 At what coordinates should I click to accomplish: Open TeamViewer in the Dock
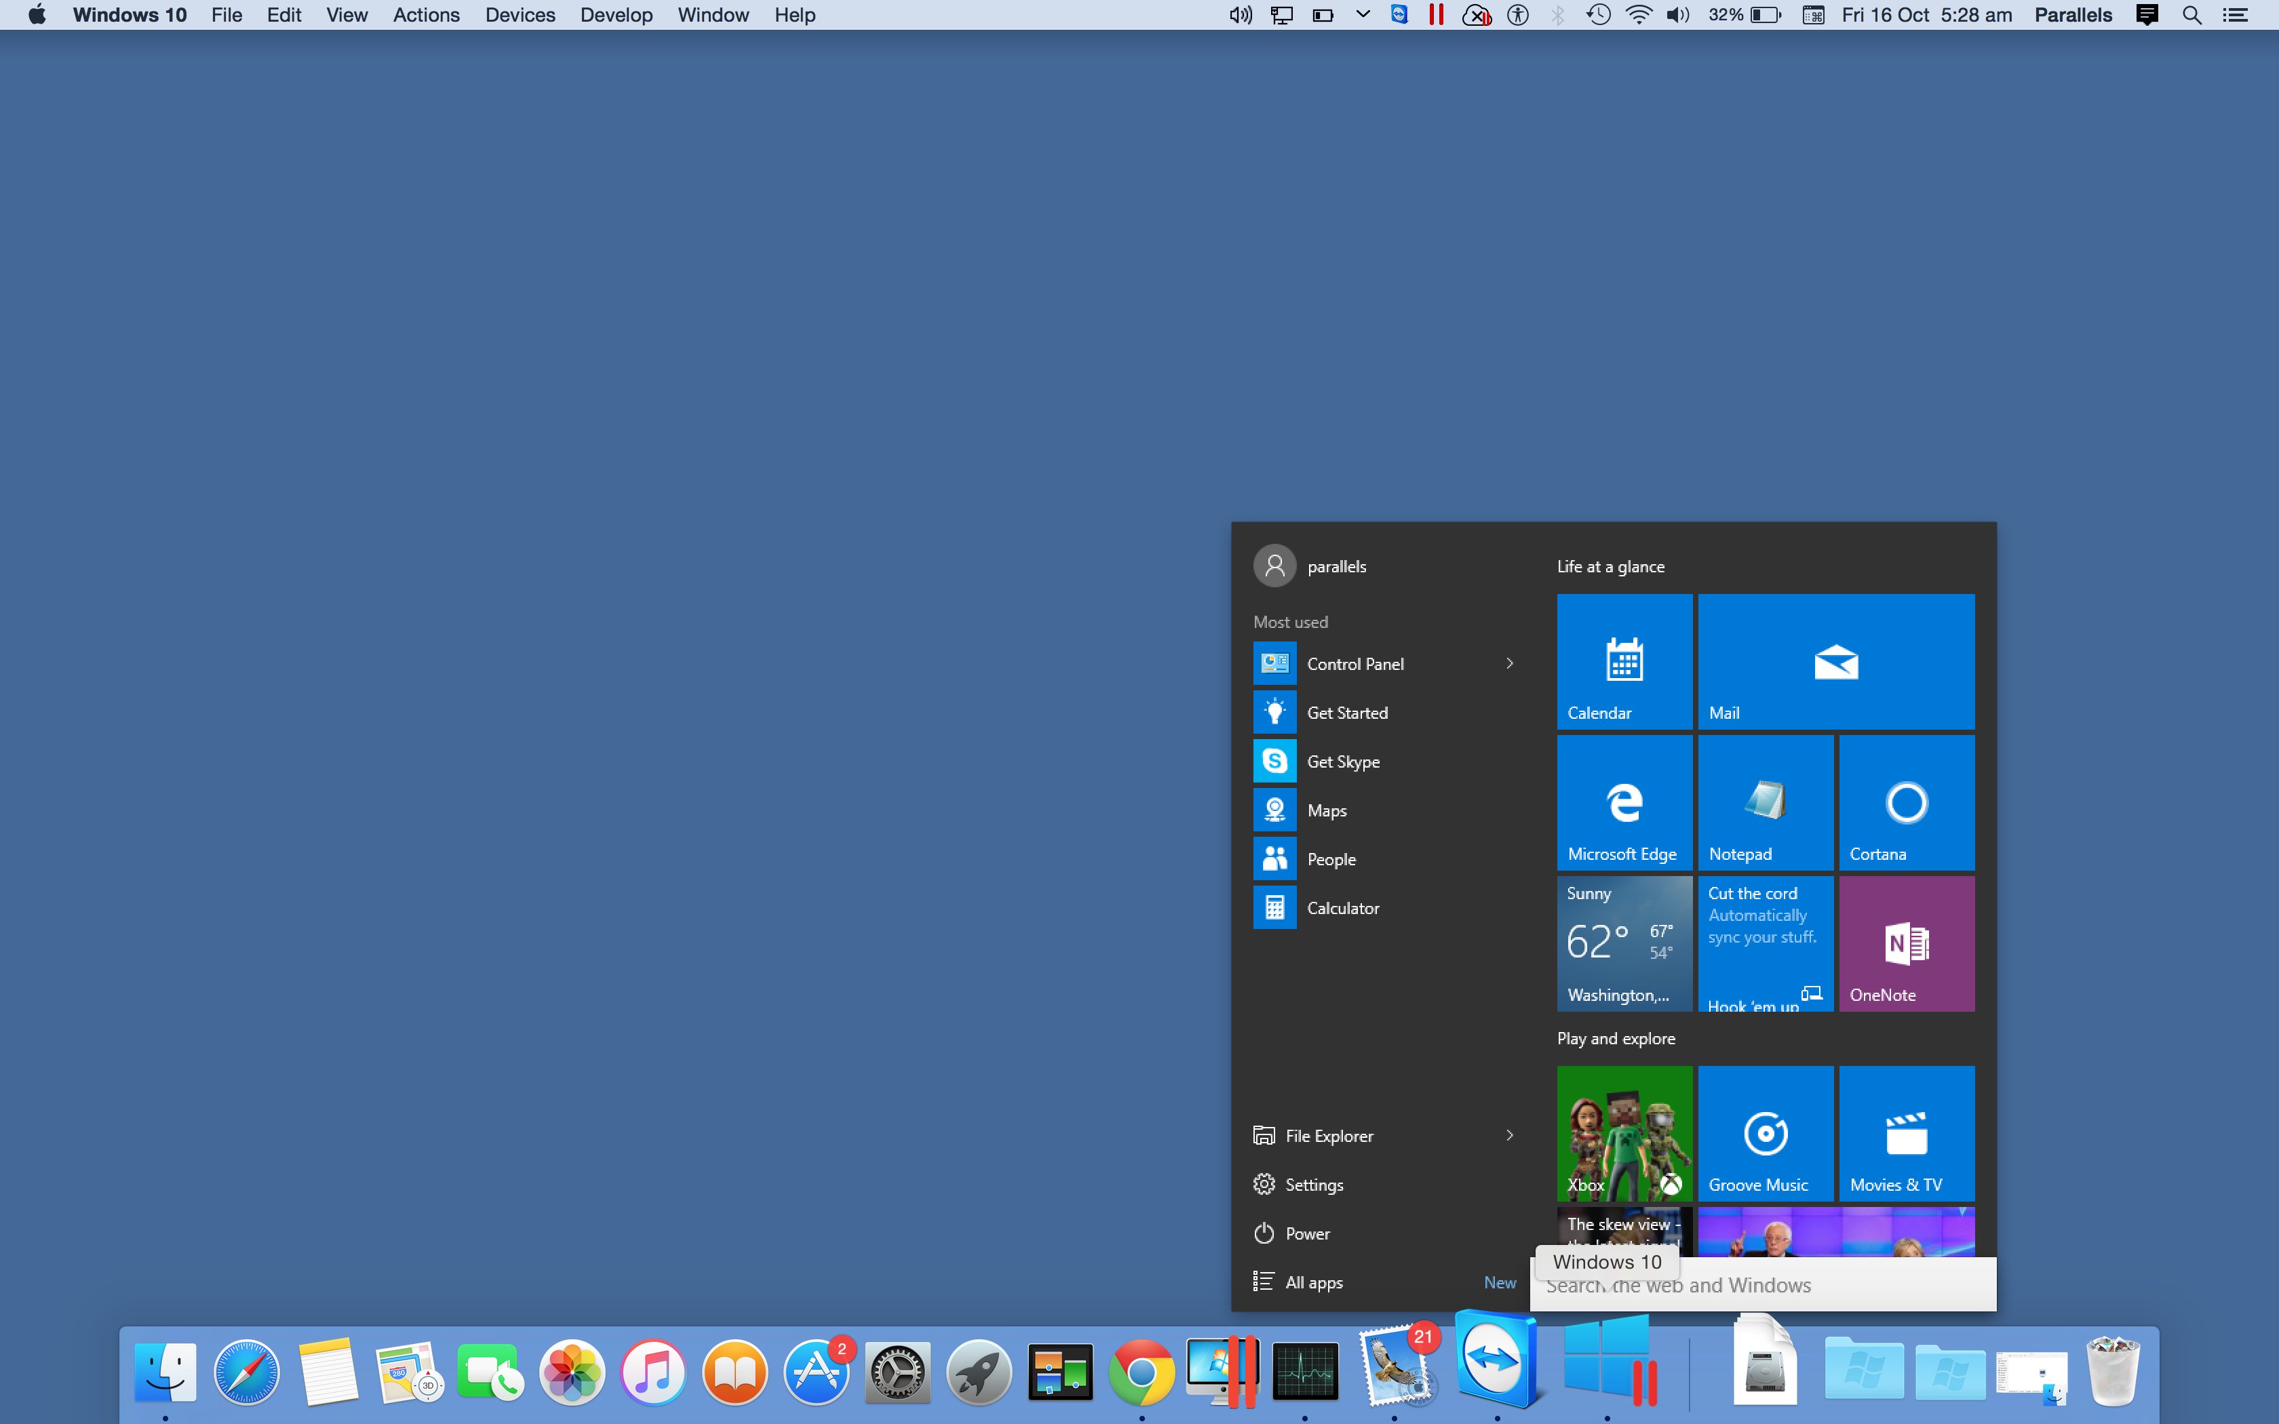pos(1496,1359)
